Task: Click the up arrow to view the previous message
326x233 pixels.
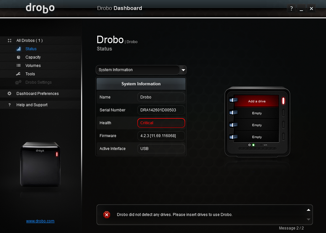Action: point(308,210)
